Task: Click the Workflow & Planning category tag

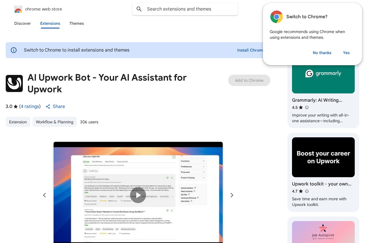Action: click(x=54, y=122)
